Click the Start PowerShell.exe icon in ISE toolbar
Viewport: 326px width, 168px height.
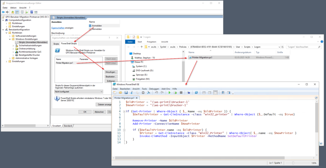coord(196,93)
